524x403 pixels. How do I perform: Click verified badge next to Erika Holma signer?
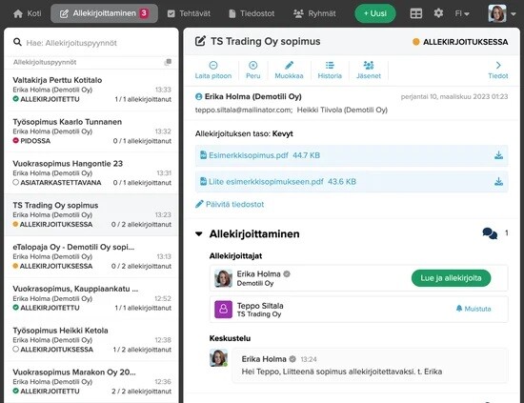click(287, 274)
